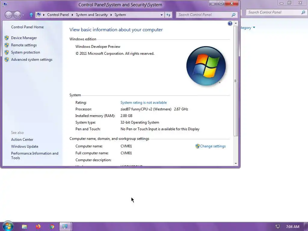Click scrollbar down arrow in System window
The width and height of the screenshot is (308, 231).
(x=236, y=163)
